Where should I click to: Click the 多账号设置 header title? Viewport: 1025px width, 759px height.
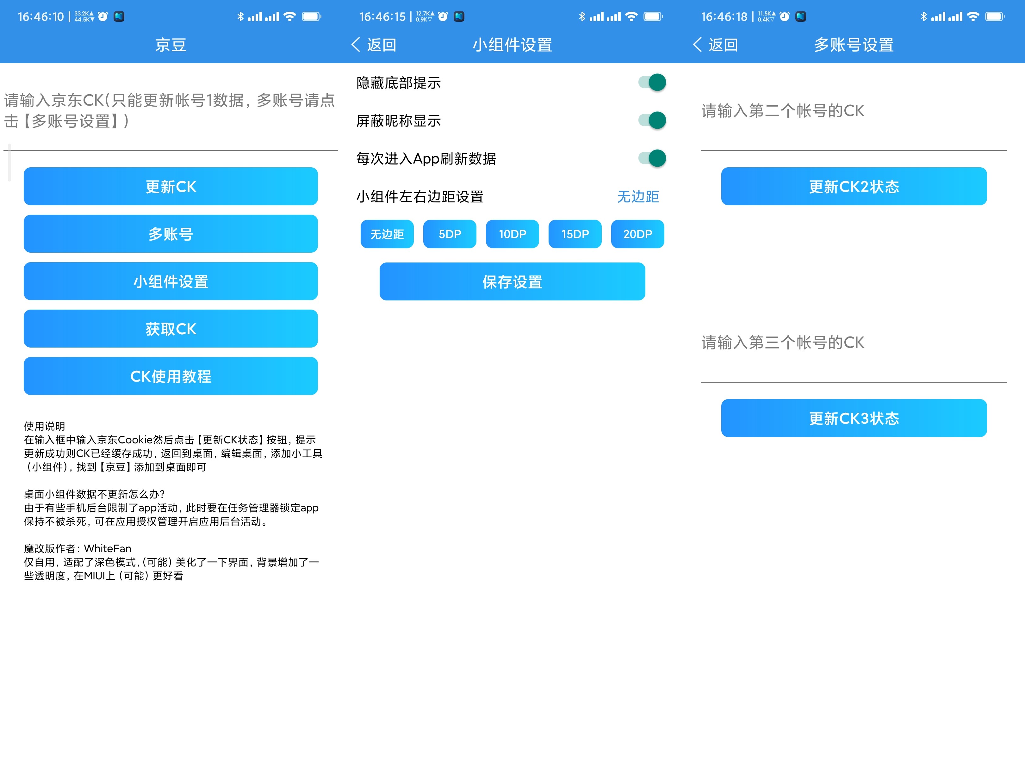click(x=854, y=45)
